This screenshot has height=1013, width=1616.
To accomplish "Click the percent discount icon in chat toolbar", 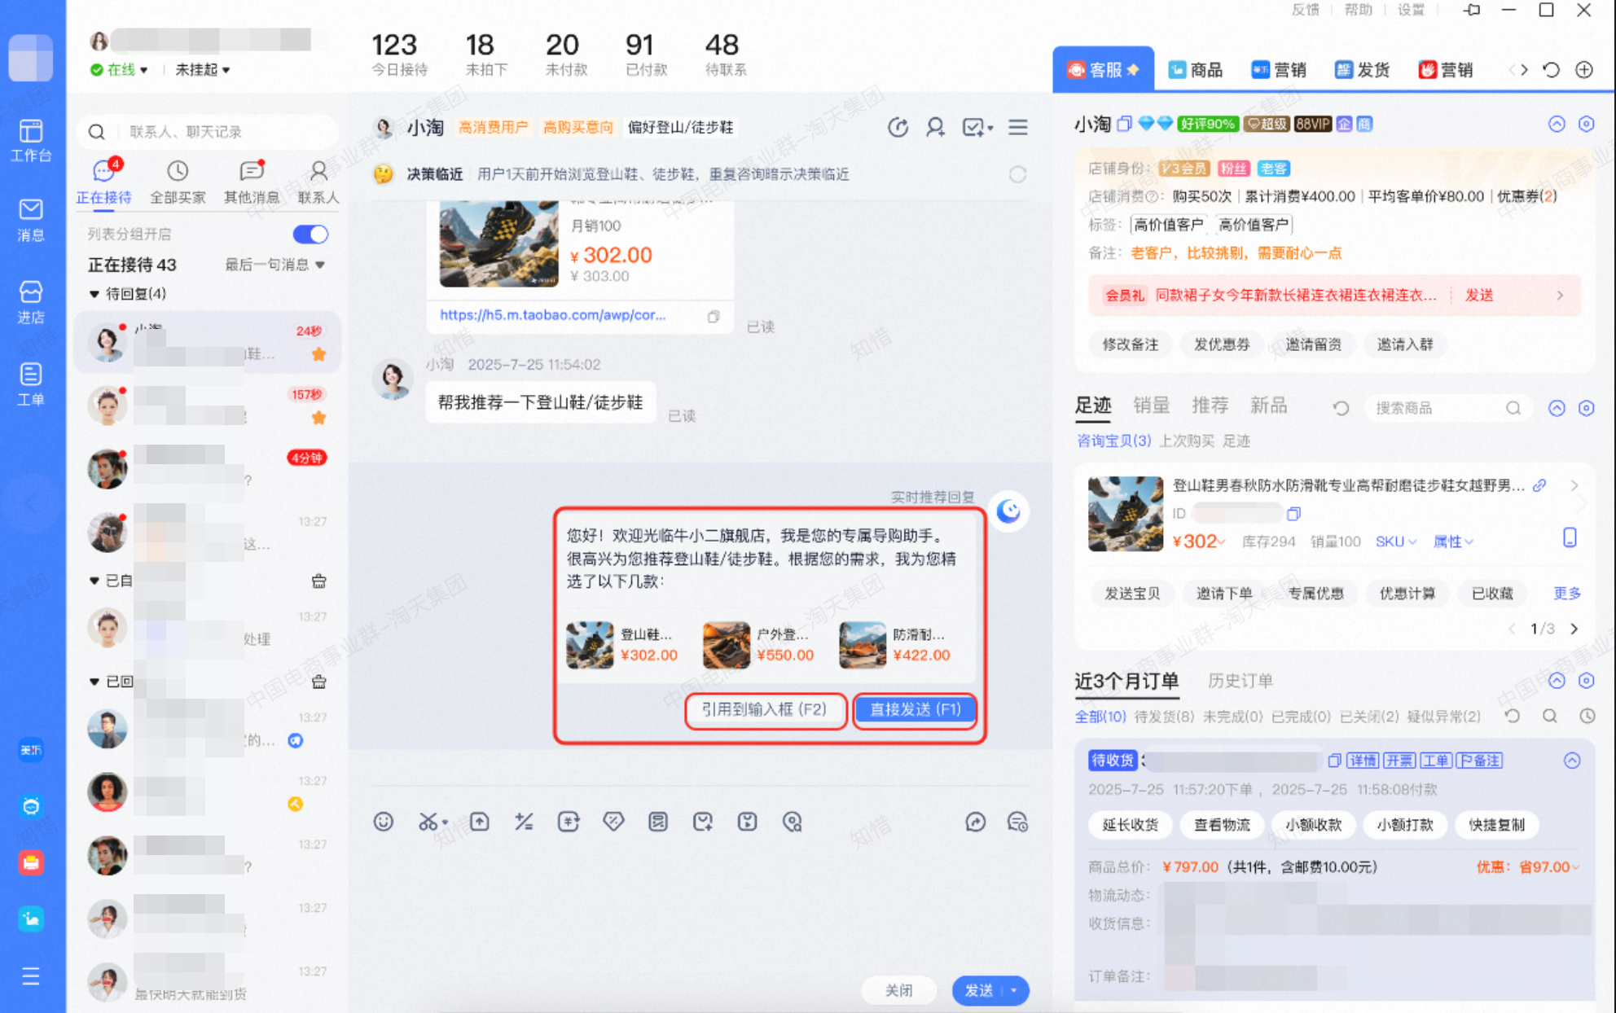I will click(524, 822).
